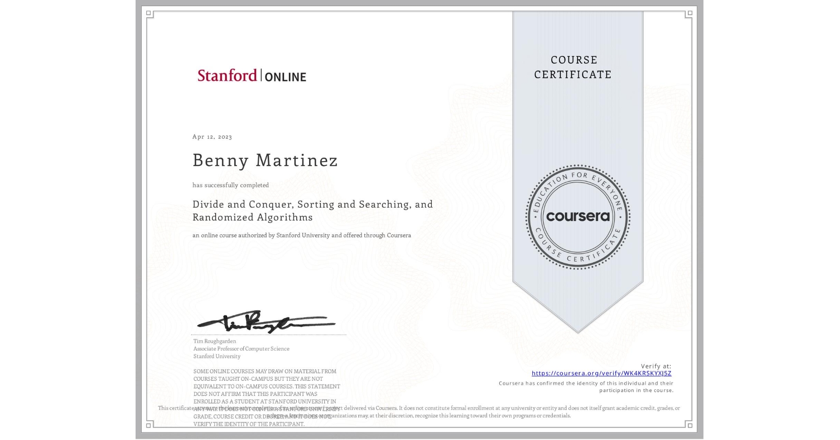The image size is (840, 440).
Task: Toggle highlight on the course title text
Action: point(313,210)
